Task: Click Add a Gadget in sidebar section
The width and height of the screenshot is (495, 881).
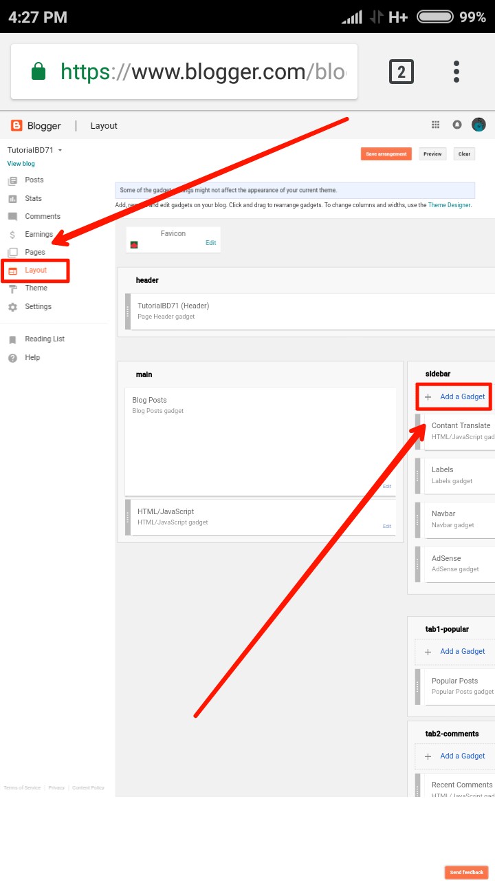Action: (x=463, y=397)
